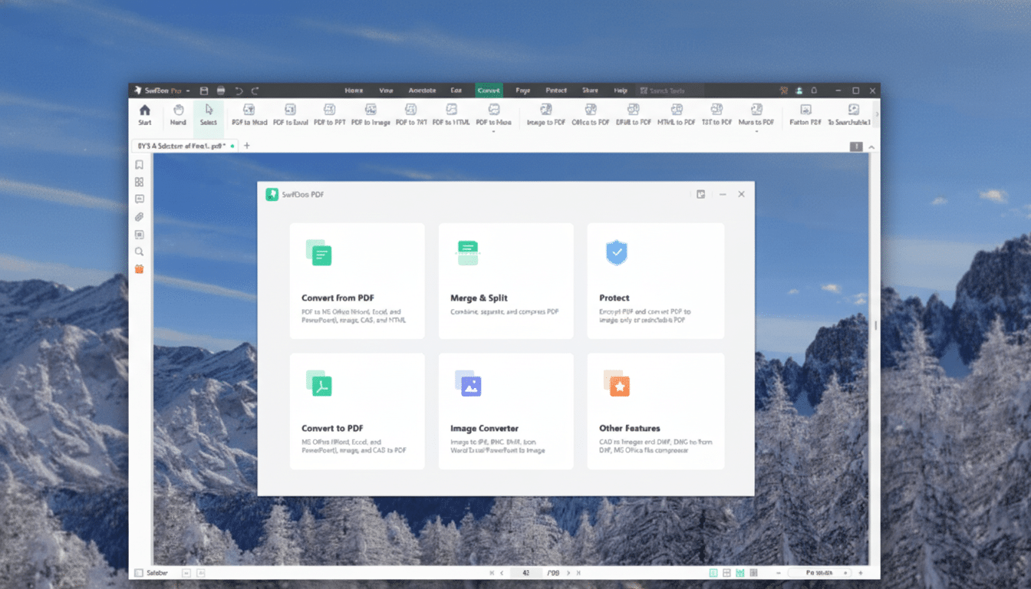Open the search icon in left sidebar
This screenshot has height=589, width=1031.
[x=139, y=251]
